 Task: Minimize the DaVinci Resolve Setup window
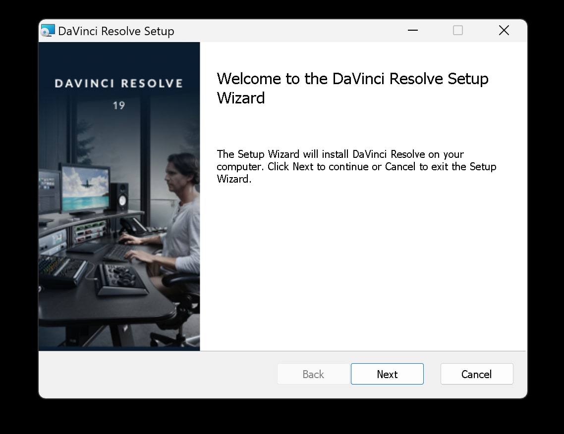[412, 31]
